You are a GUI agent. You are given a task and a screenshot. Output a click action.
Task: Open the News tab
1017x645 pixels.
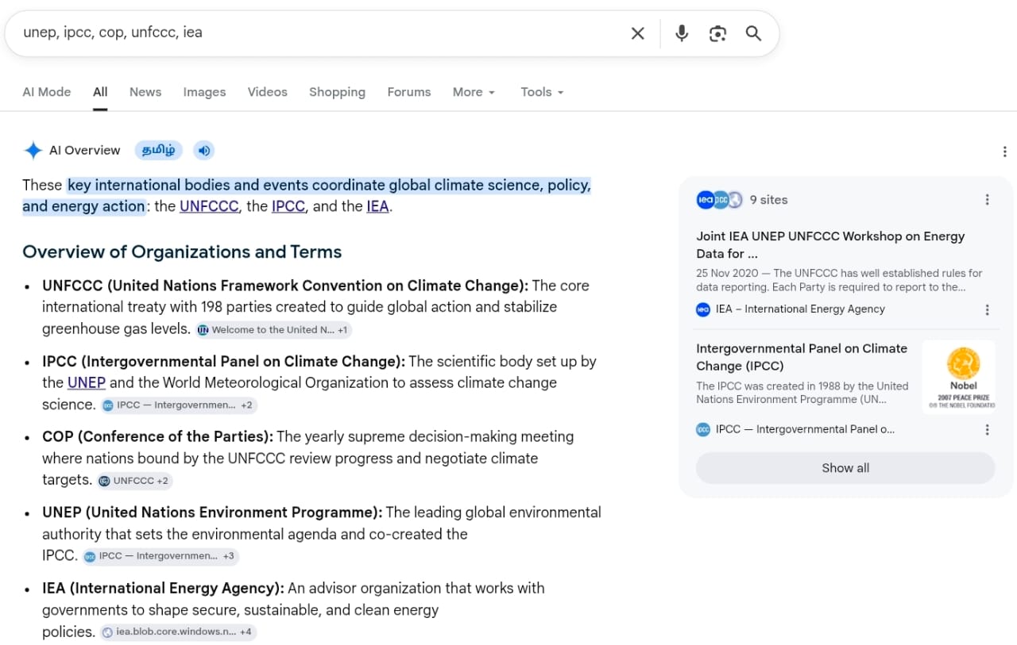tap(145, 92)
